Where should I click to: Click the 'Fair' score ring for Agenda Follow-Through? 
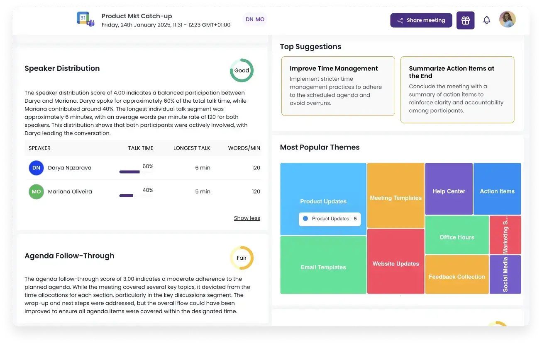242,258
